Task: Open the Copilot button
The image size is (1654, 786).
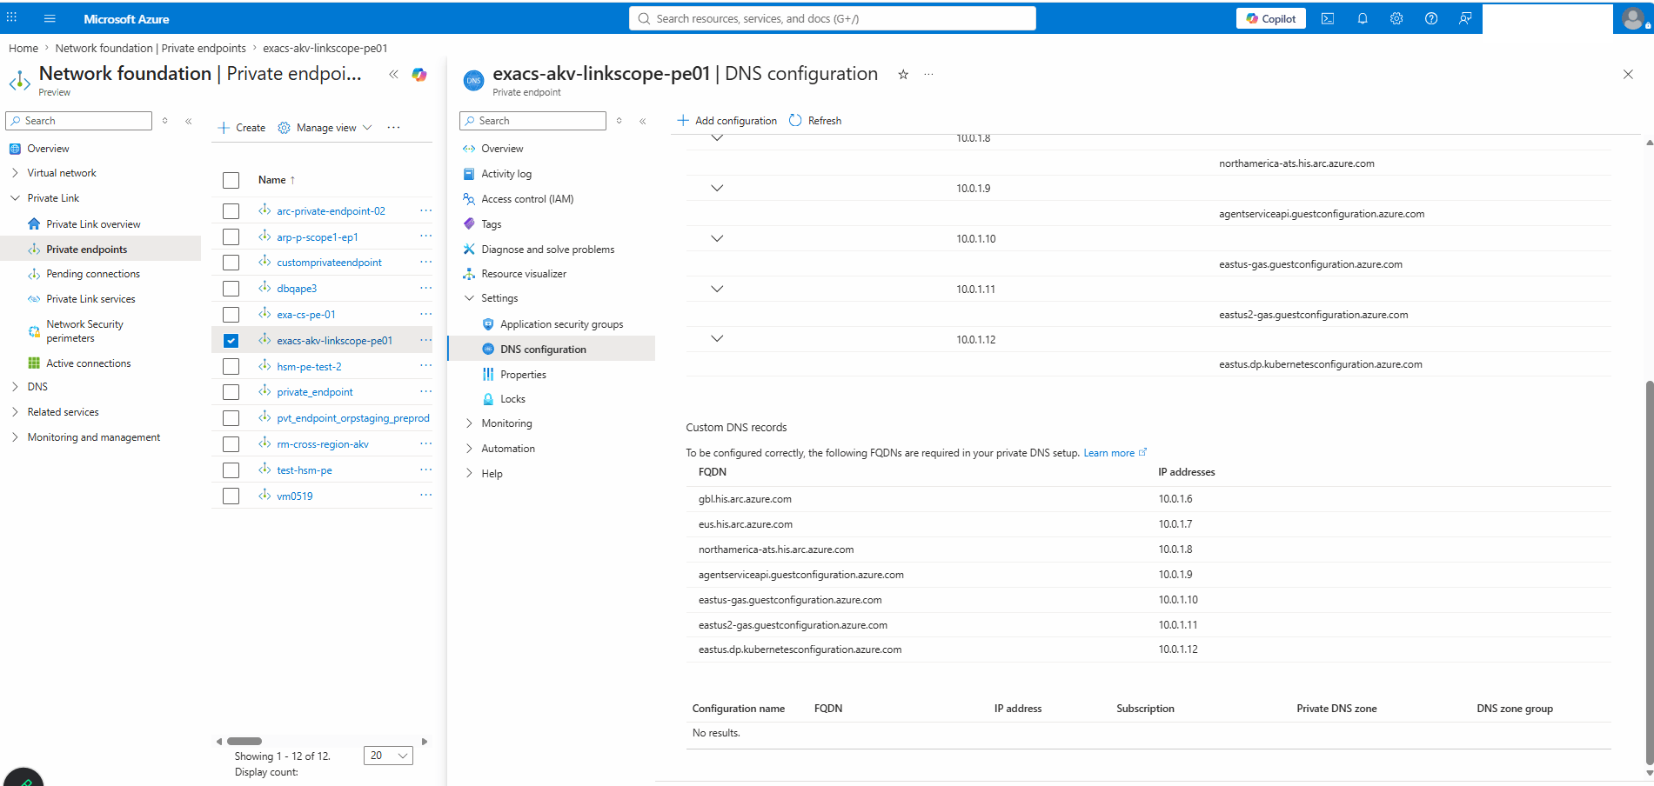Action: [x=1270, y=18]
